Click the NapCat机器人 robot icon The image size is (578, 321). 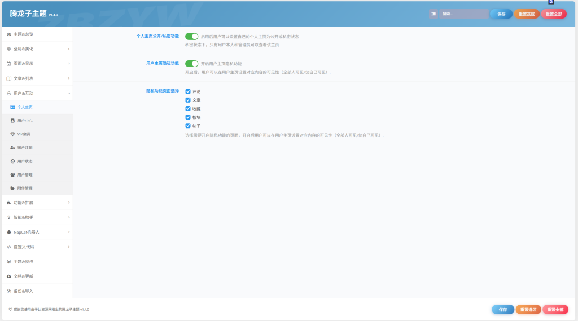(x=9, y=232)
